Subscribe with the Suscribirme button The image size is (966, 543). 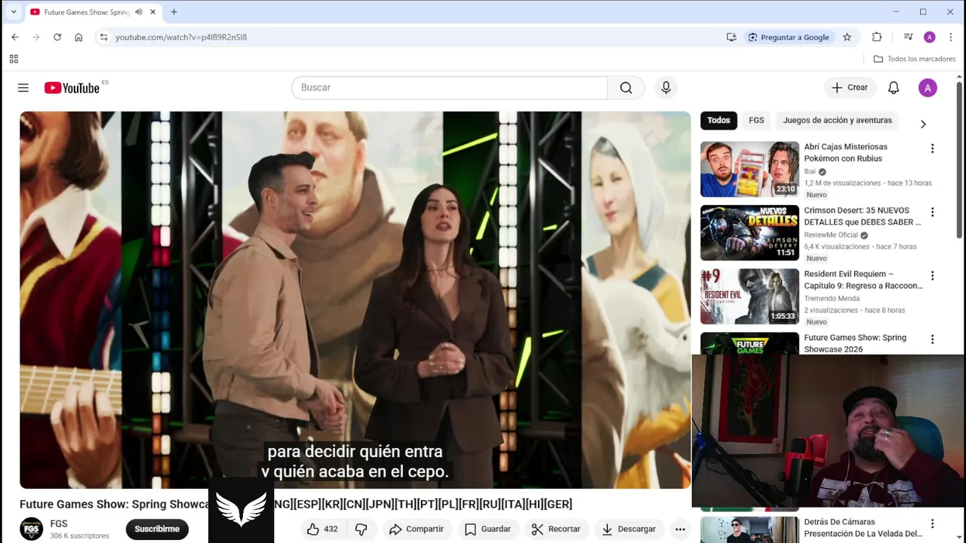click(x=157, y=529)
